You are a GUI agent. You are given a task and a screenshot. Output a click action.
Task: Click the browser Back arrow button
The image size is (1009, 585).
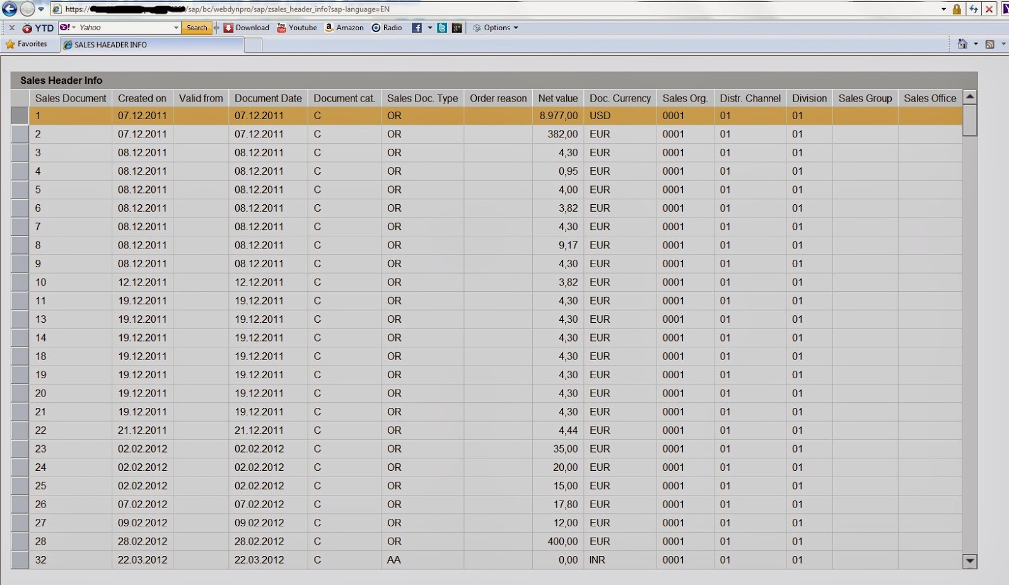point(9,9)
